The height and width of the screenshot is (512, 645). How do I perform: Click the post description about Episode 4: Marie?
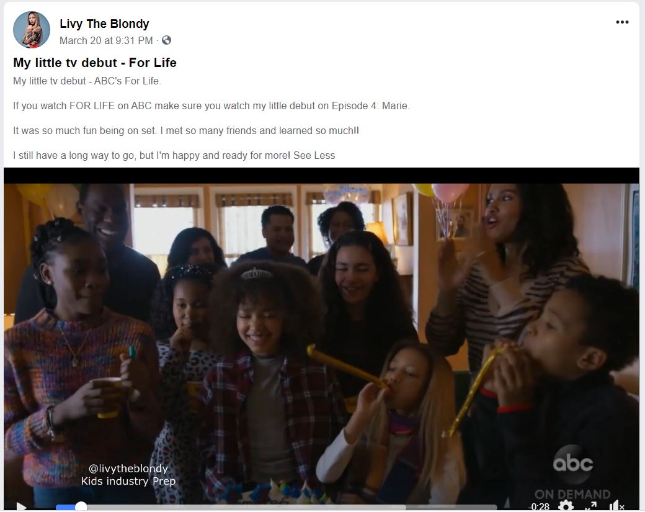pyautogui.click(x=211, y=106)
